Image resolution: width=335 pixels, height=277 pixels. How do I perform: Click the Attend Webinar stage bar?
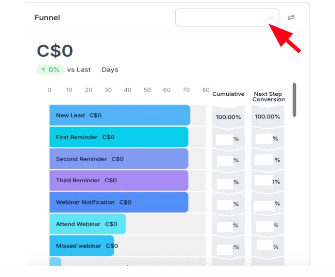88,224
